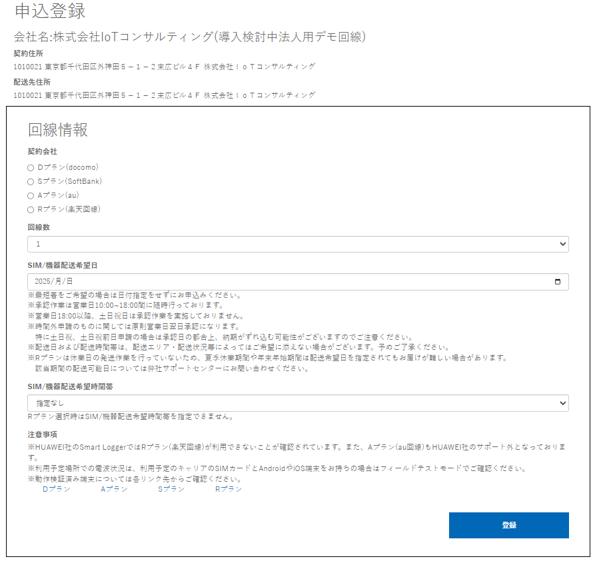This screenshot has height=561, width=601.
Task: Click the note about Rプラン選択時 time slot restriction
Action: click(x=131, y=416)
